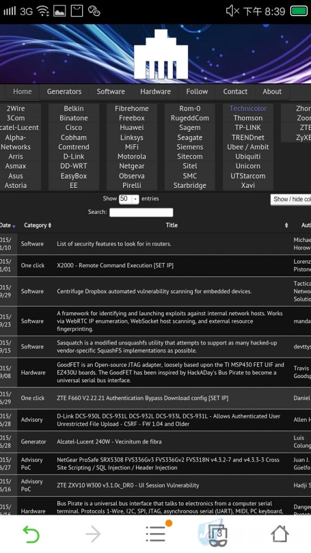Select the TP-LINK vendor link
Viewport: 311px width, 553px height.
248,127
